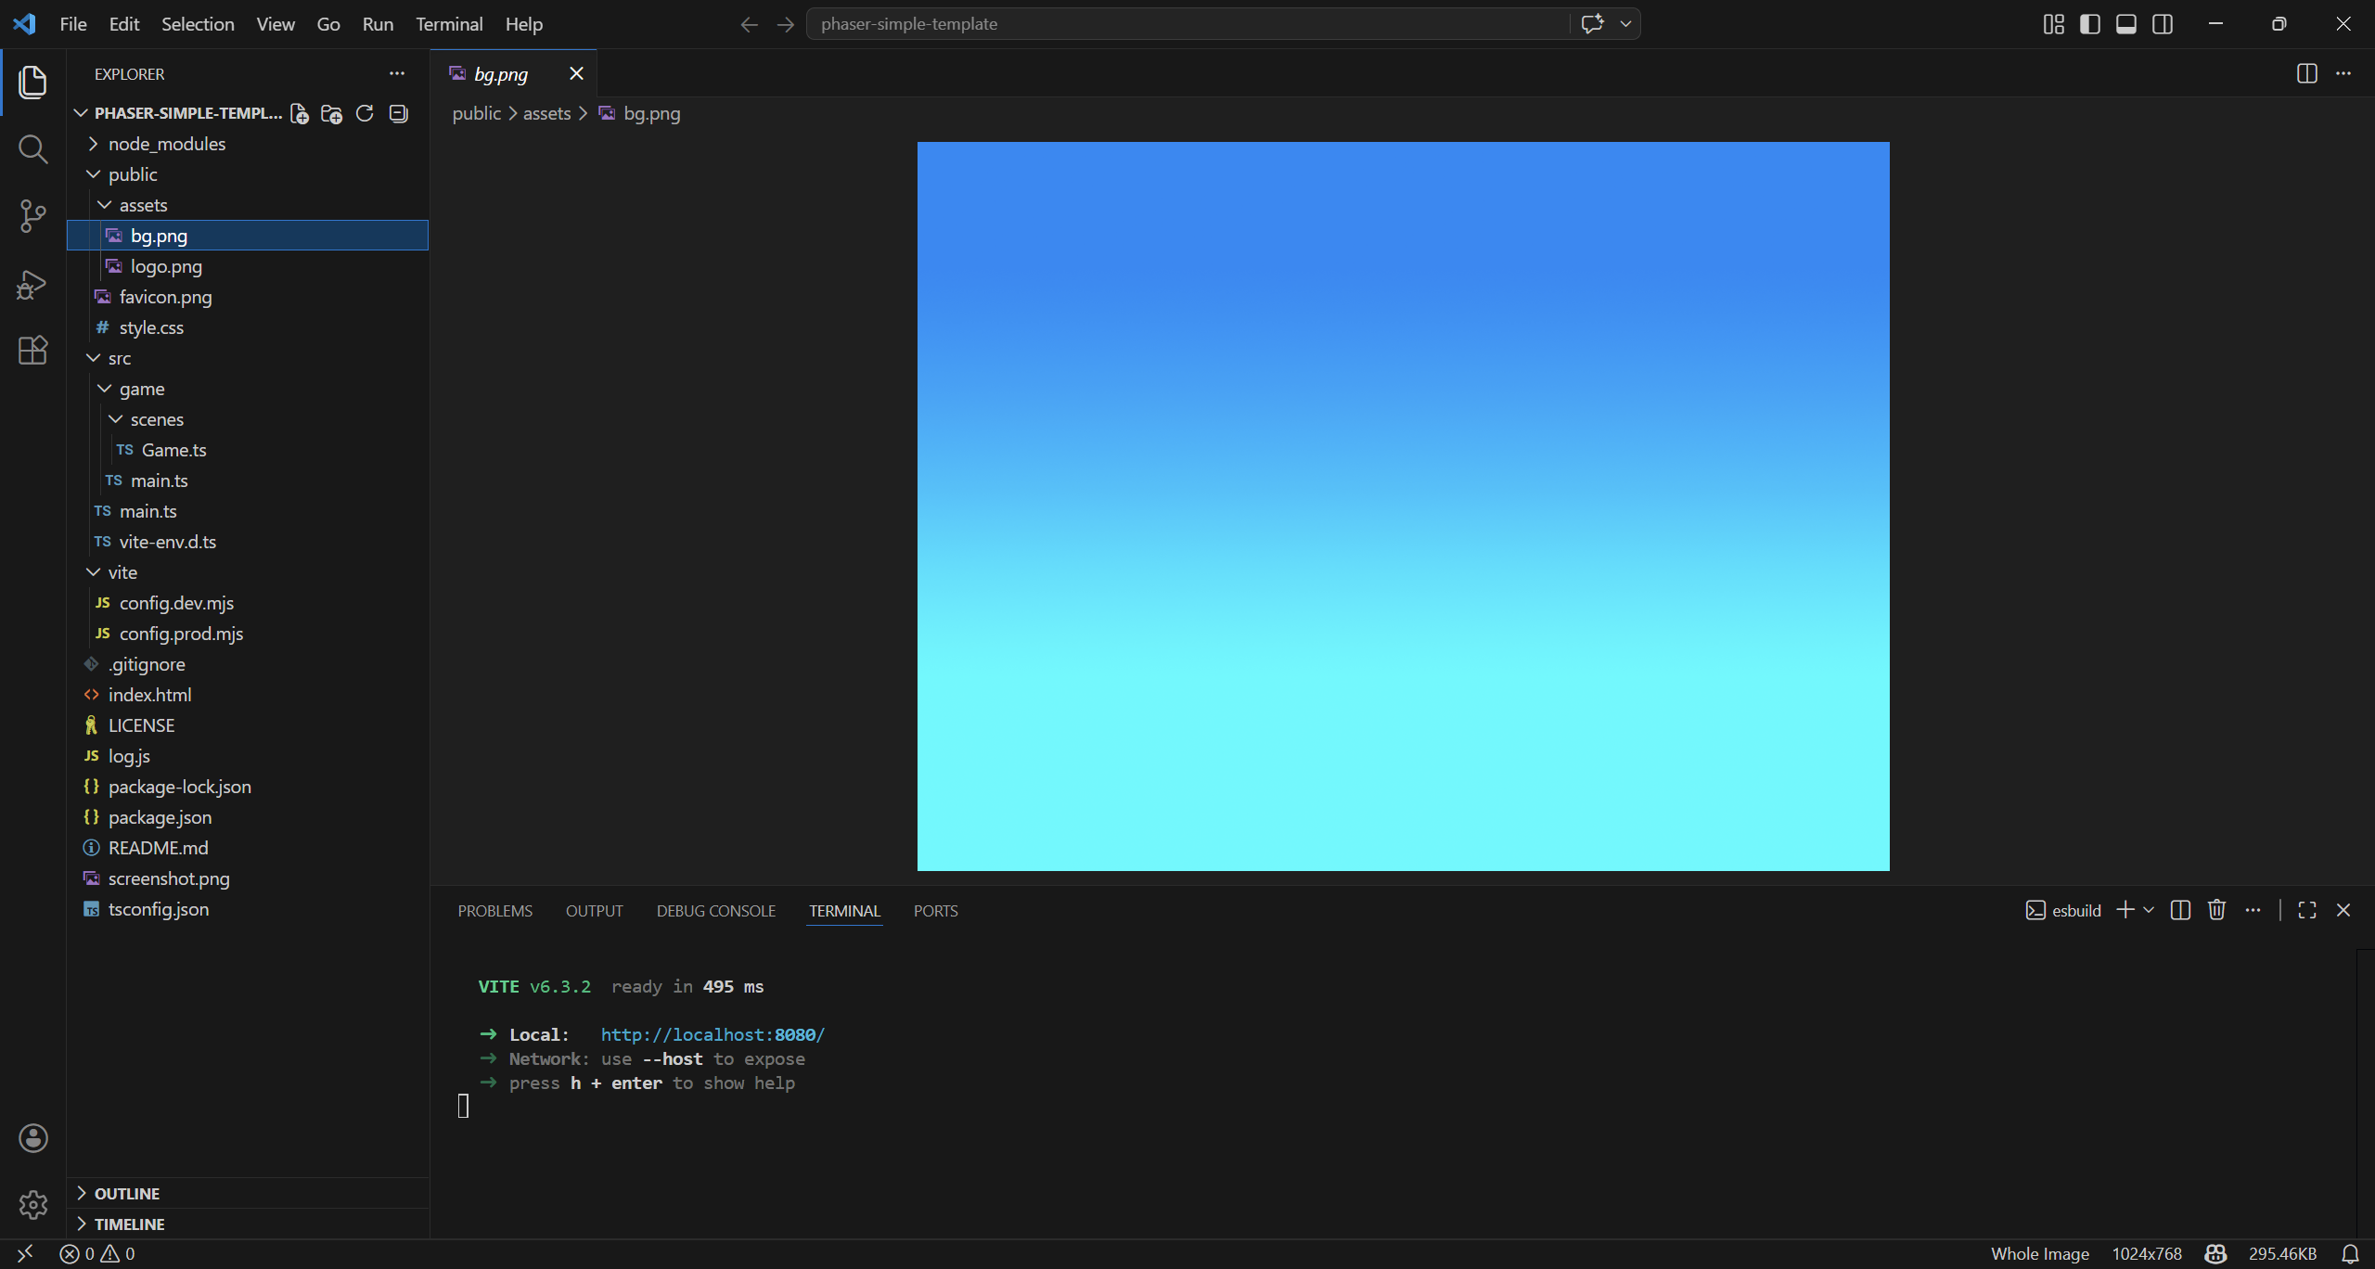
Task: Open the localhost:8080 link in terminal
Action: point(712,1034)
